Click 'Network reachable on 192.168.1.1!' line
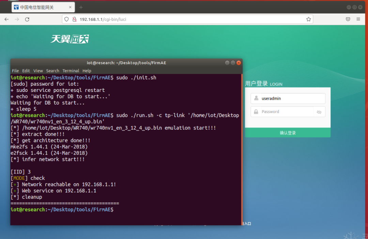This screenshot has height=239, width=368. pyautogui.click(x=63, y=185)
